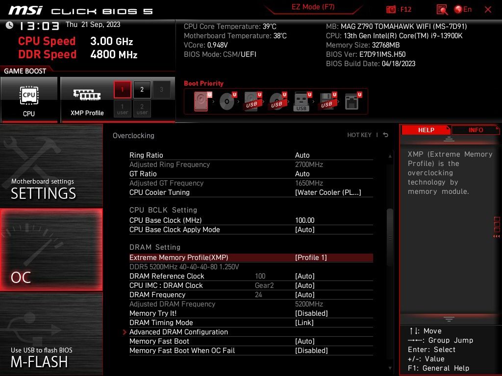Open the BIOS search magnifier icon
Screen dimensions: 502x376
(442, 10)
